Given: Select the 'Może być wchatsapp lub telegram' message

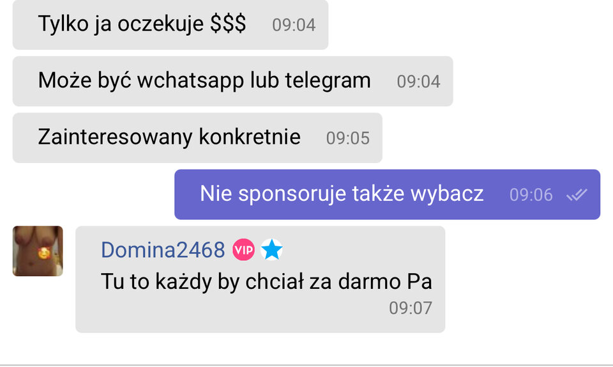Looking at the screenshot, I should click(x=232, y=81).
